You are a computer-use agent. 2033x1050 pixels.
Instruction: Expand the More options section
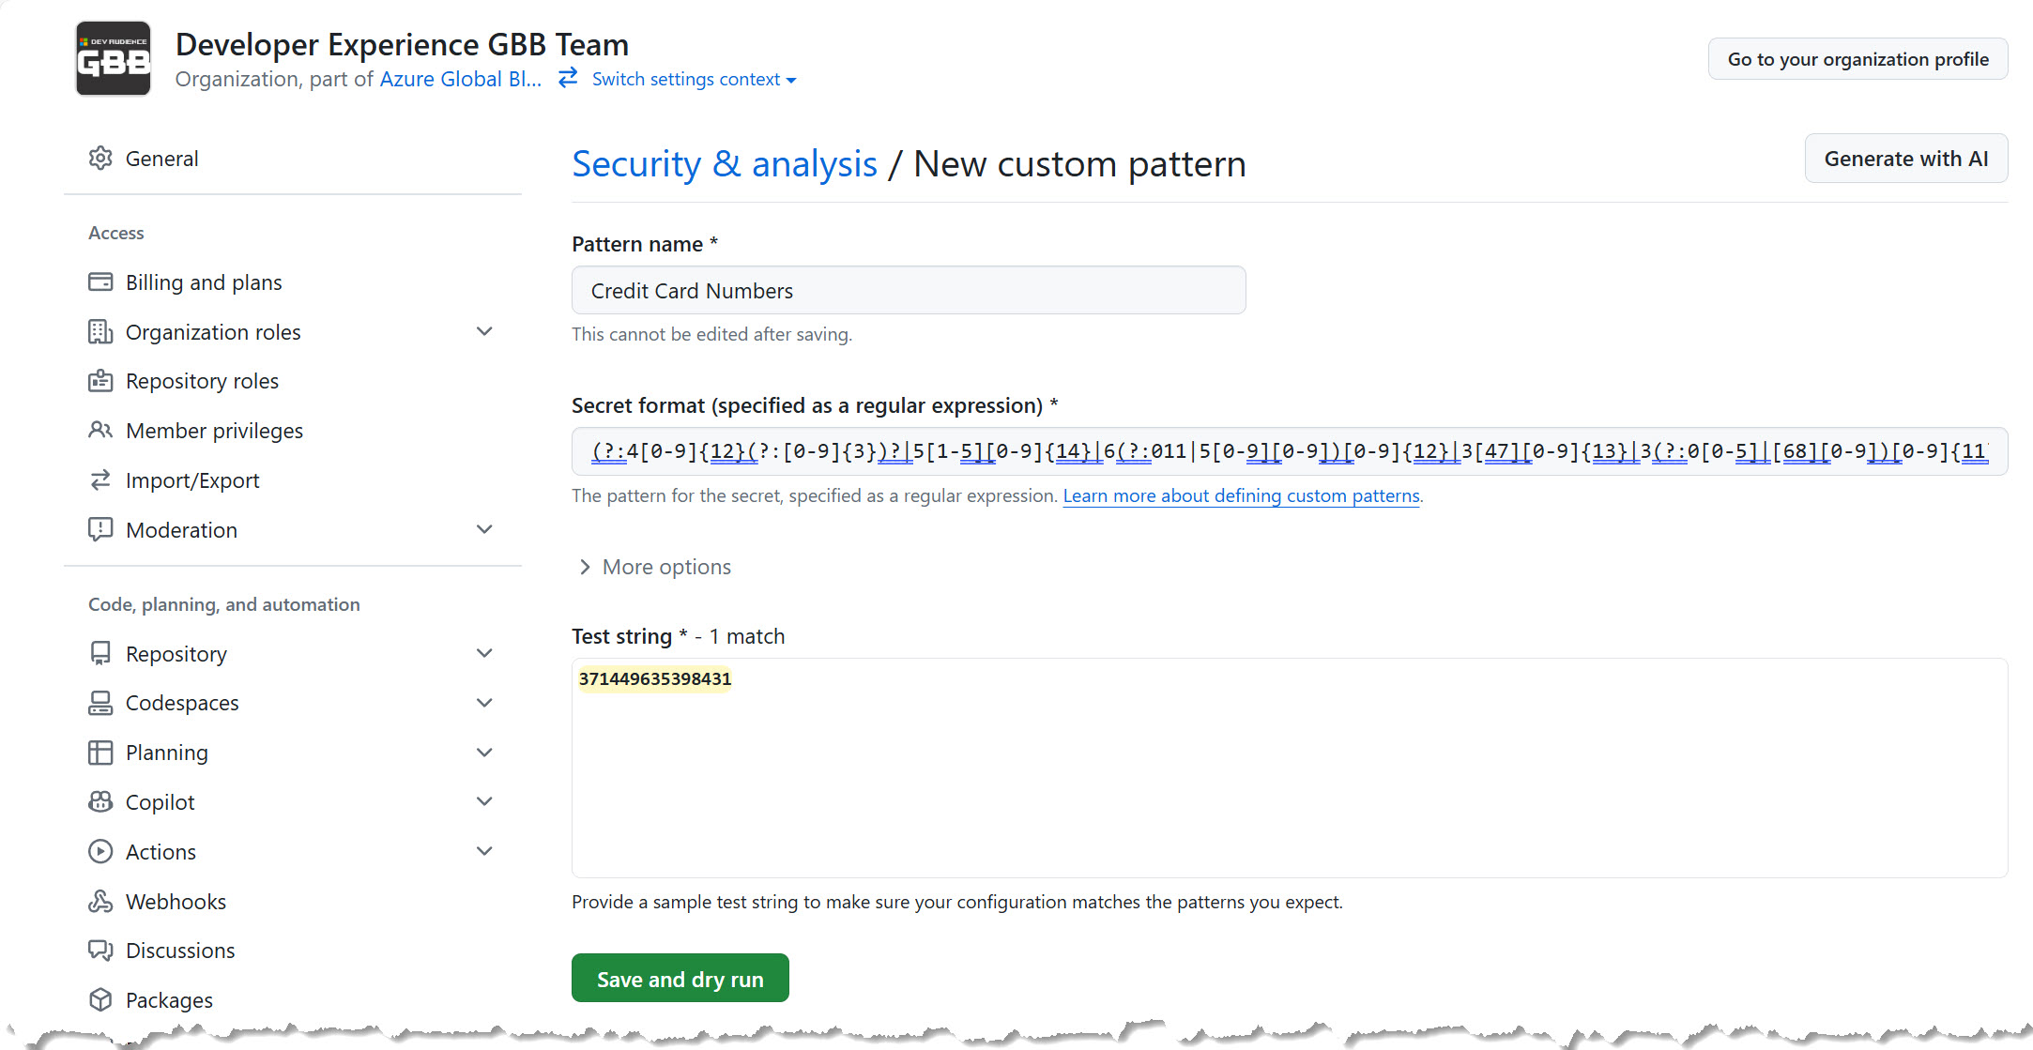653,567
